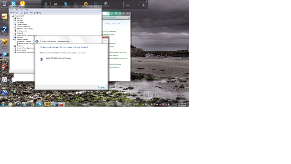Collapse the thuston7hp-HP root node
This screenshot has height=164, width=291.
click(11, 16)
